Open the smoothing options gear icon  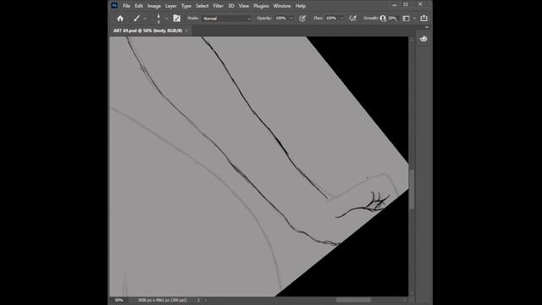point(383,19)
